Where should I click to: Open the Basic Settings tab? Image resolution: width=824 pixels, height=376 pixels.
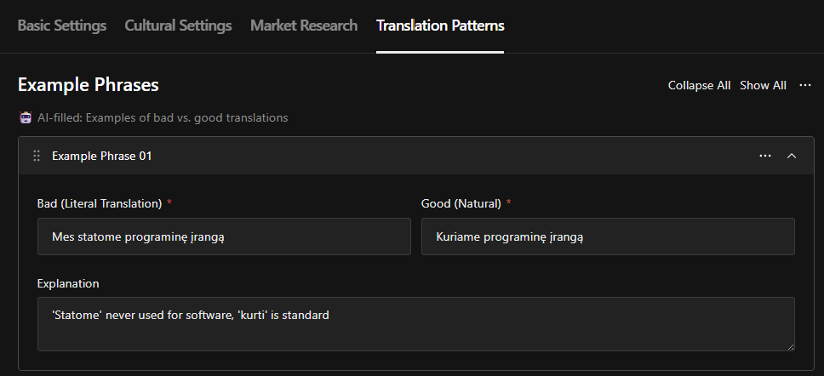pyautogui.click(x=62, y=26)
